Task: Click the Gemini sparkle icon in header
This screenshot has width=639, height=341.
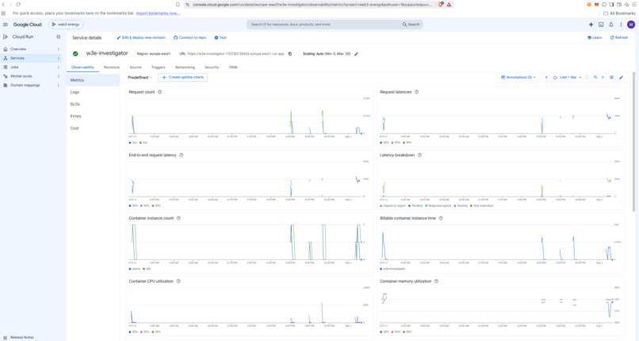Action: [591, 25]
